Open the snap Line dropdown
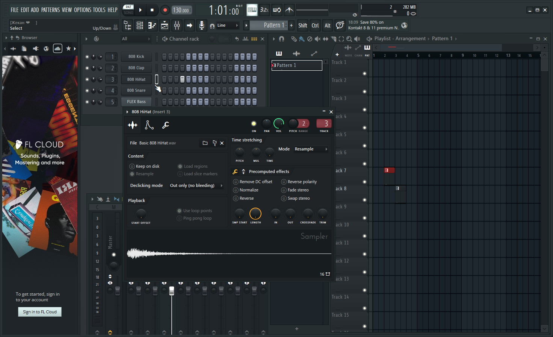553x337 pixels. click(228, 26)
